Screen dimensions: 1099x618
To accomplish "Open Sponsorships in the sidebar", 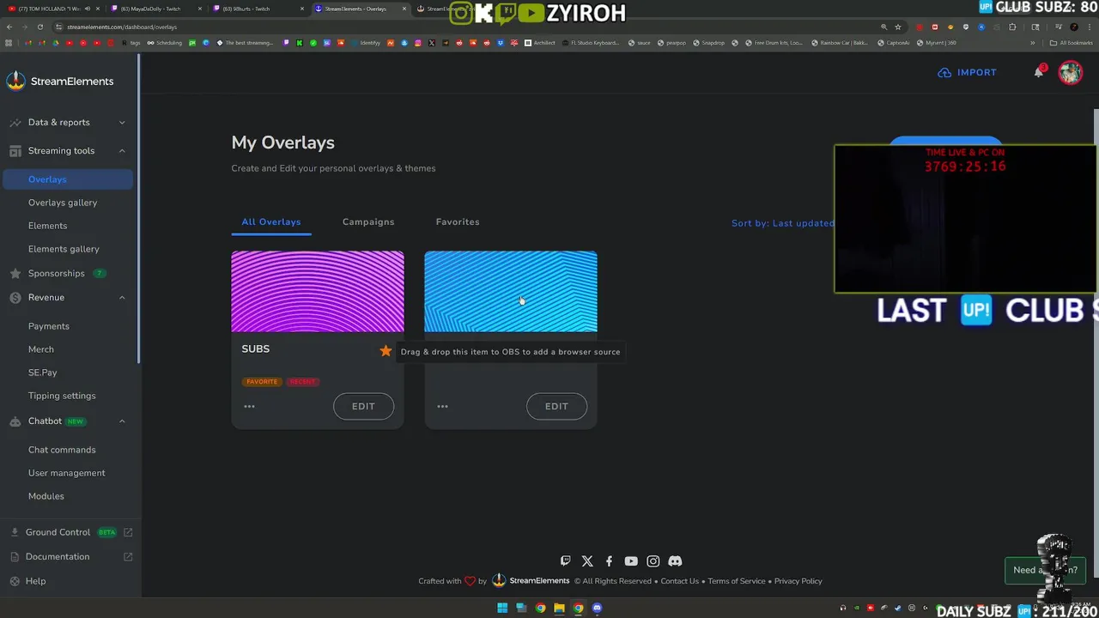I will coord(56,273).
